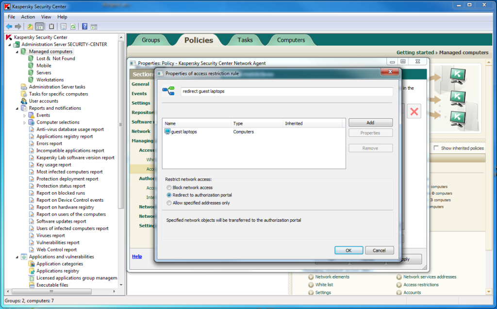Click the Executable files icon

point(32,285)
